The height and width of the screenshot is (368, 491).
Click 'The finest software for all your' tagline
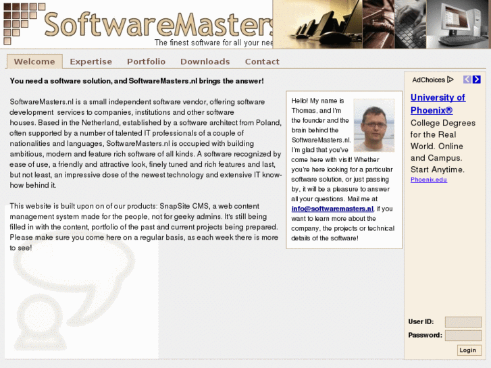click(x=213, y=43)
